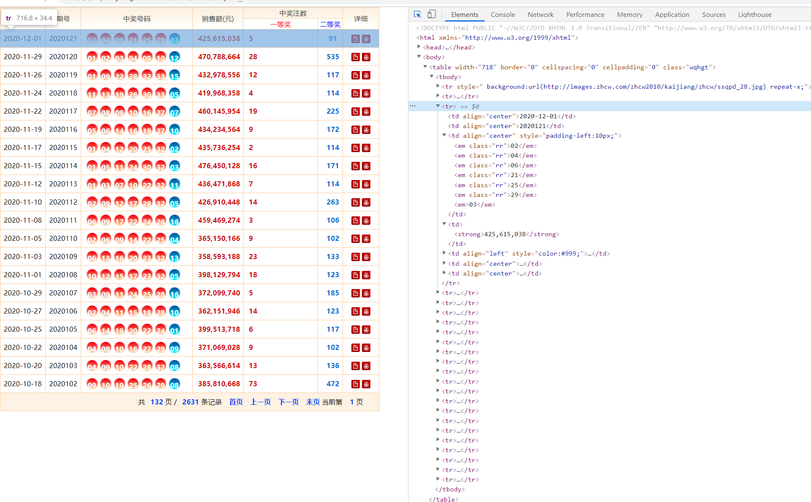Viewport: 811px width, 502px height.
Task: Expand the tr with background style node
Action: pos(438,86)
